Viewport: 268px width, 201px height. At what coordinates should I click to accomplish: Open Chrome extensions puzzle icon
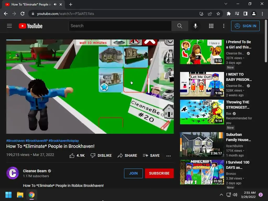(x=228, y=14)
